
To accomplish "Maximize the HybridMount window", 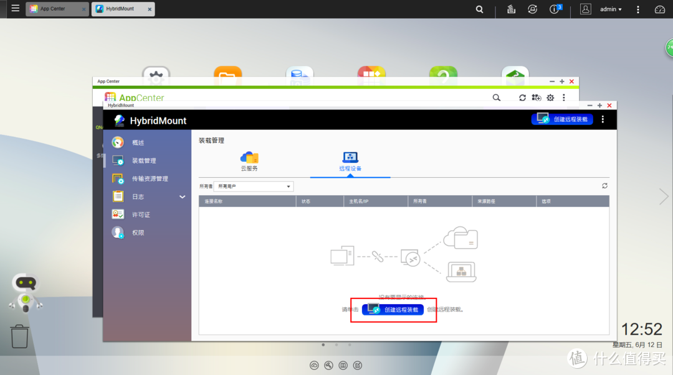I will pyautogui.click(x=599, y=106).
